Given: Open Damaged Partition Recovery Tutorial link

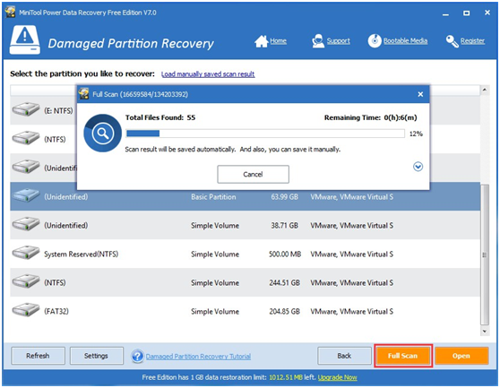Looking at the screenshot, I should click(x=198, y=356).
